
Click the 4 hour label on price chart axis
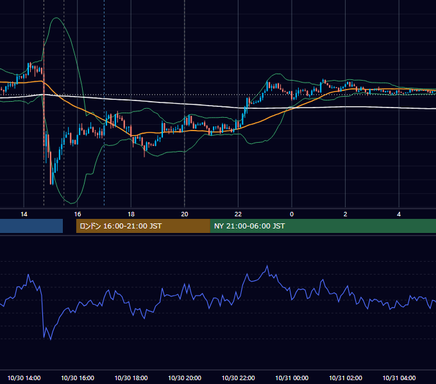[399, 214]
